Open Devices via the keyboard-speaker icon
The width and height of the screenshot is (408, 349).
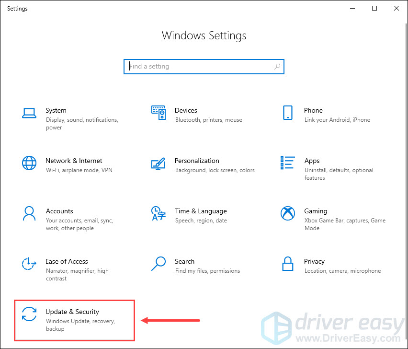click(x=159, y=113)
